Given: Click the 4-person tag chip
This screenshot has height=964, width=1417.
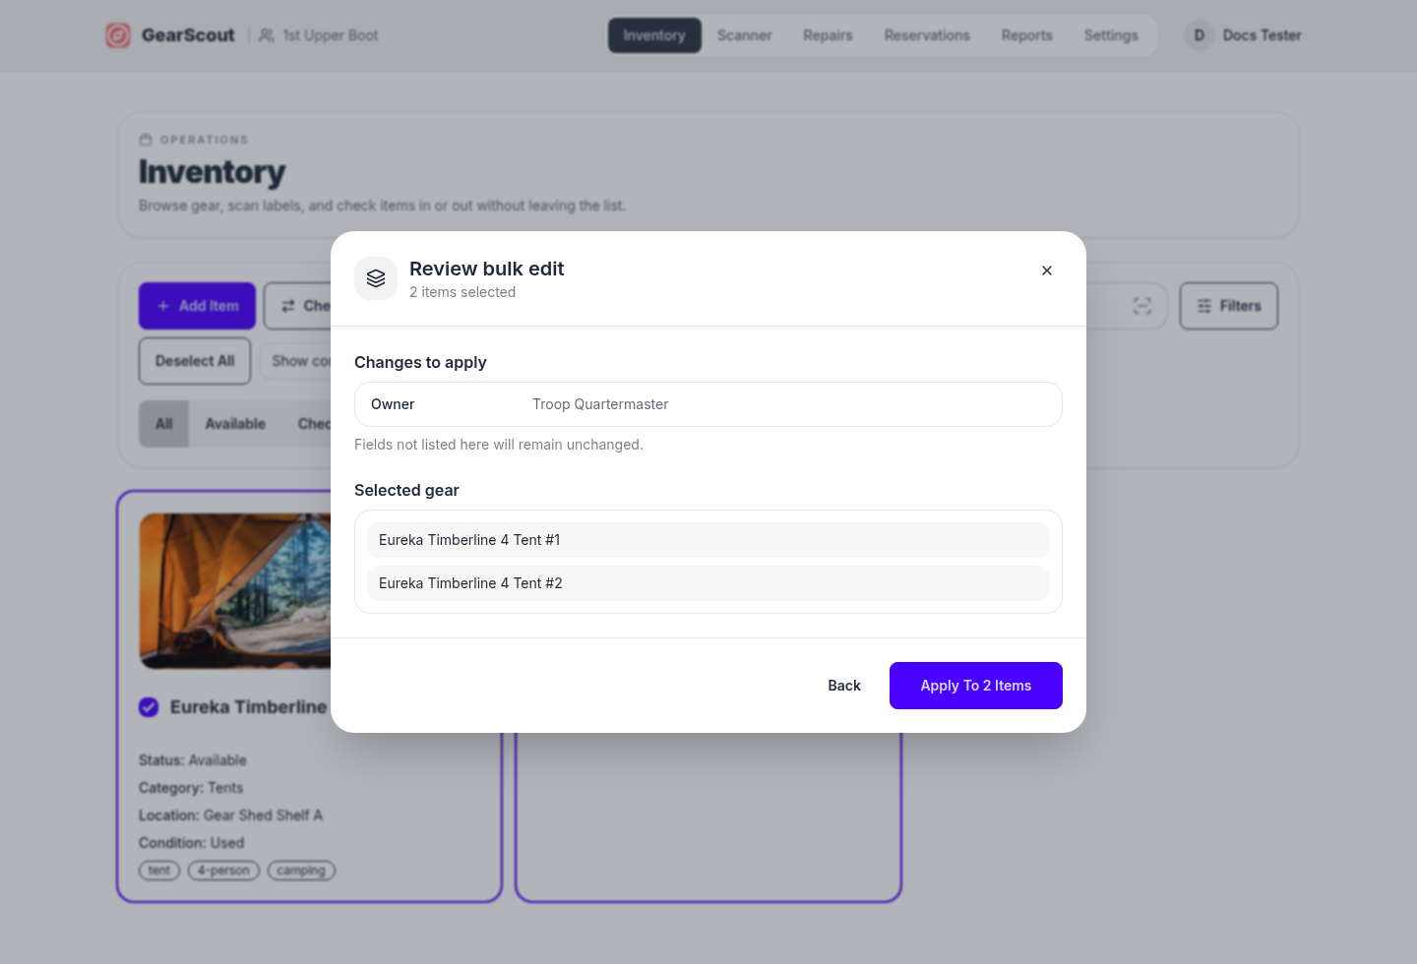Looking at the screenshot, I should pyautogui.click(x=223, y=871).
